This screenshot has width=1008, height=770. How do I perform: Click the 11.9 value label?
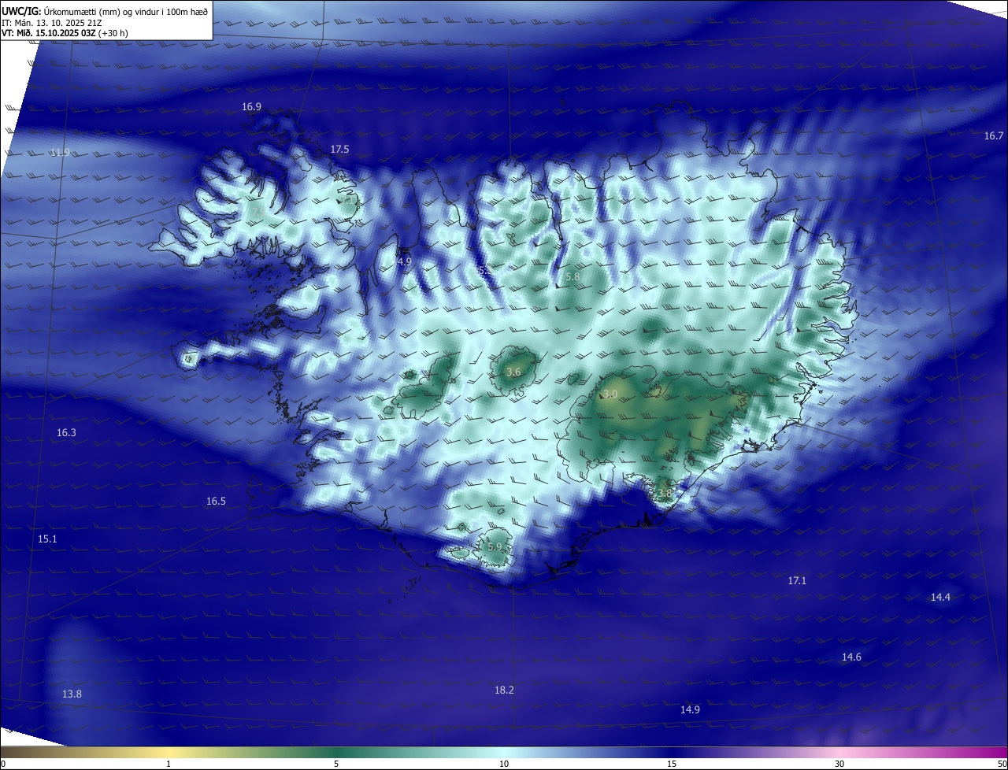[x=60, y=152]
